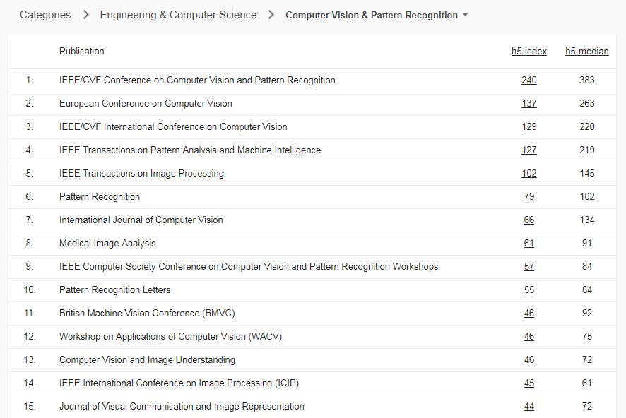Open h5-index 127 for Pattern Analysis Transactions
Image resolution: width=626 pixels, height=418 pixels.
coord(529,150)
